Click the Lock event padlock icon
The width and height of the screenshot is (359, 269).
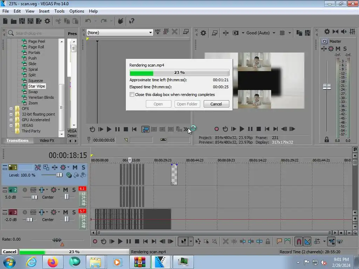point(267,241)
